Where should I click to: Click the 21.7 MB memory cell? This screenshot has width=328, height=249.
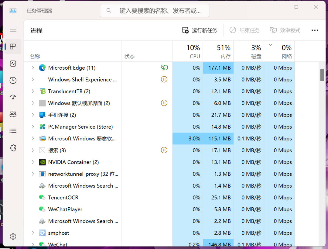coord(218,115)
